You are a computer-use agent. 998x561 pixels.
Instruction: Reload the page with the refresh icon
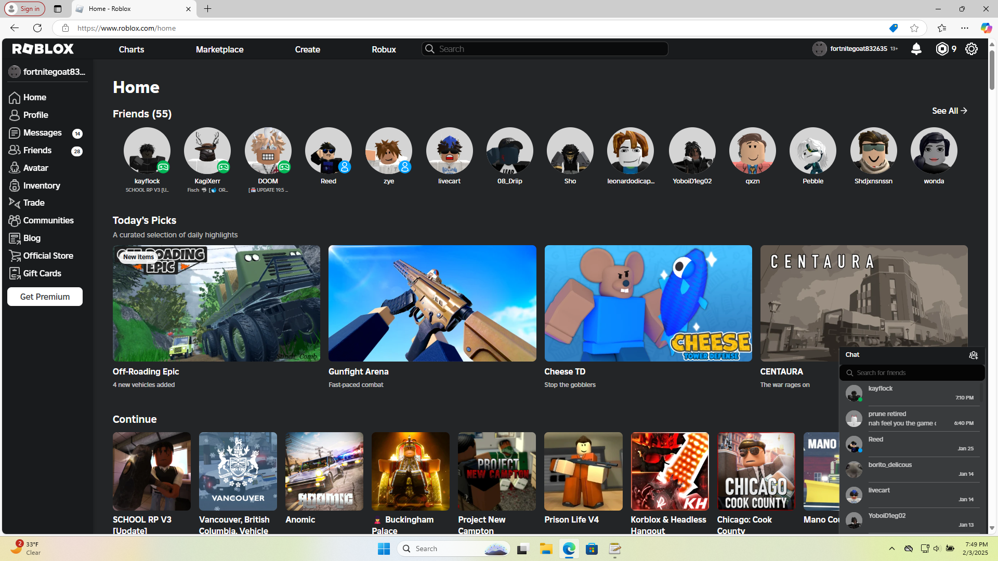coord(37,28)
